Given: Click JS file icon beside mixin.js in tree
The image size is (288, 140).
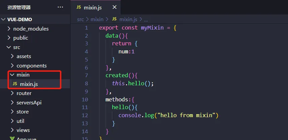Looking at the screenshot, I should pos(15,84).
